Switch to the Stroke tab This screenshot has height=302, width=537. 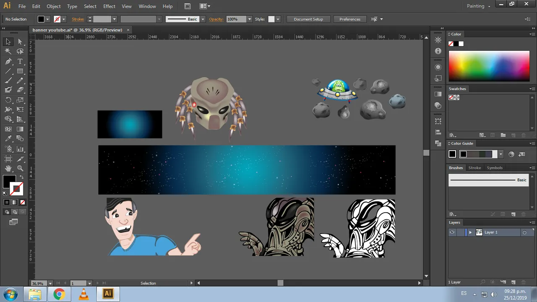click(474, 168)
